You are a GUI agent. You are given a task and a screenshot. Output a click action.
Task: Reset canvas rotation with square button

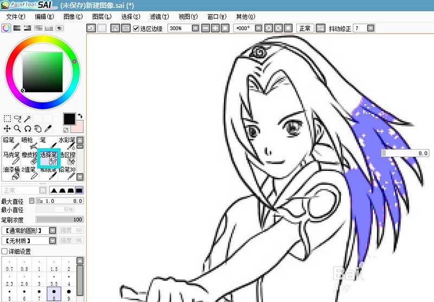point(288,28)
